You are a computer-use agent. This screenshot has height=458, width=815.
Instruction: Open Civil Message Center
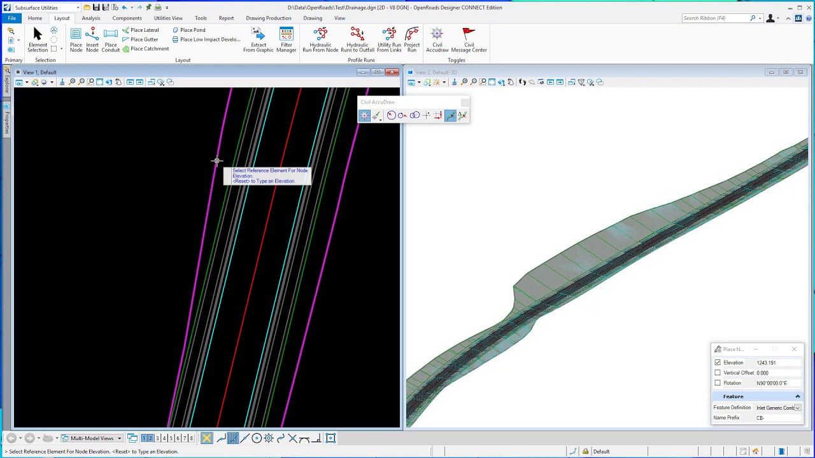click(469, 39)
